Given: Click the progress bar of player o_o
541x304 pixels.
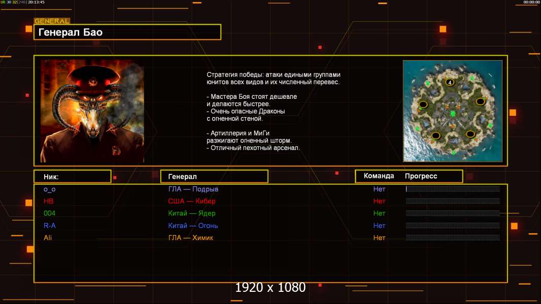Looking at the screenshot, I should (x=453, y=188).
